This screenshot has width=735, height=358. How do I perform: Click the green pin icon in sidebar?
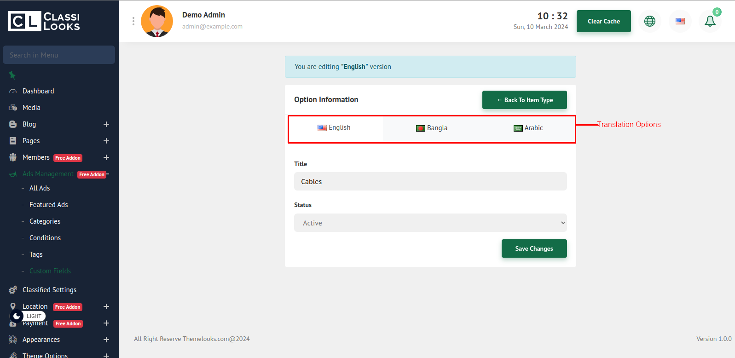(12, 75)
